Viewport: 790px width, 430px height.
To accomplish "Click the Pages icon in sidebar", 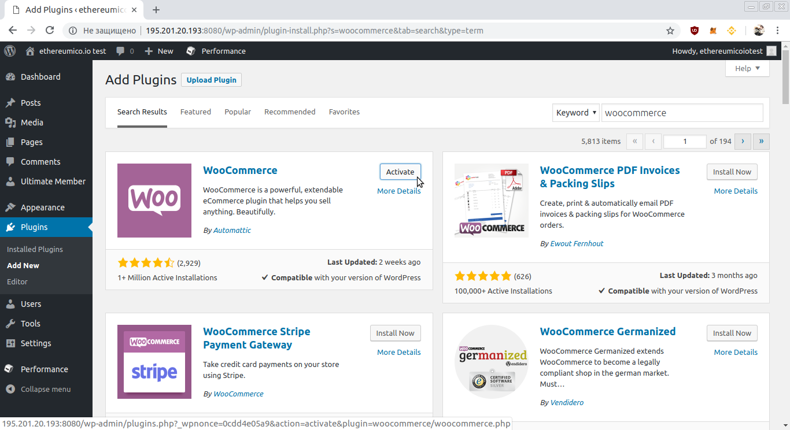I will (x=10, y=142).
